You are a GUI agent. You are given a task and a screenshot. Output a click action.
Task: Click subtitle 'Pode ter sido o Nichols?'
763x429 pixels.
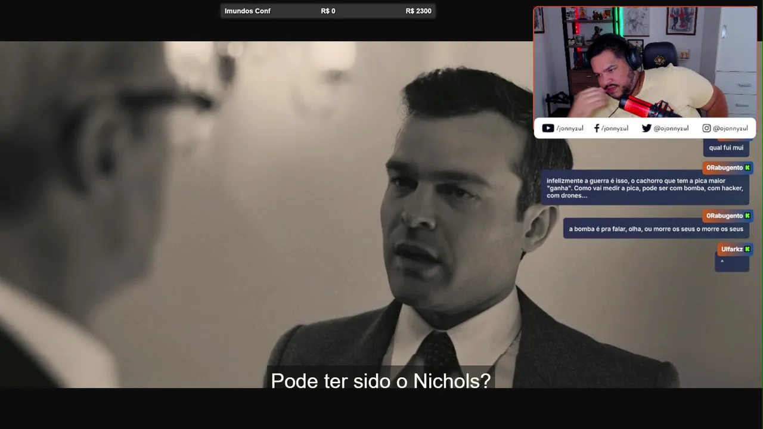pyautogui.click(x=380, y=381)
